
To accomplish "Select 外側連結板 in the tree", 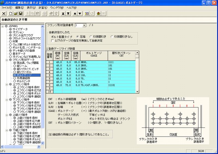I will coord(24,78).
